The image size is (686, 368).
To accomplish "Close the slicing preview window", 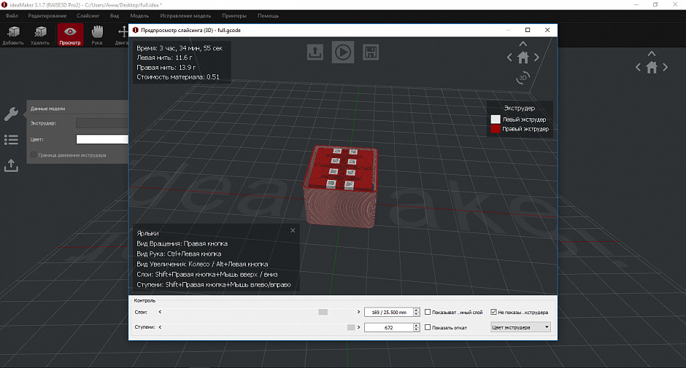I will pos(547,30).
